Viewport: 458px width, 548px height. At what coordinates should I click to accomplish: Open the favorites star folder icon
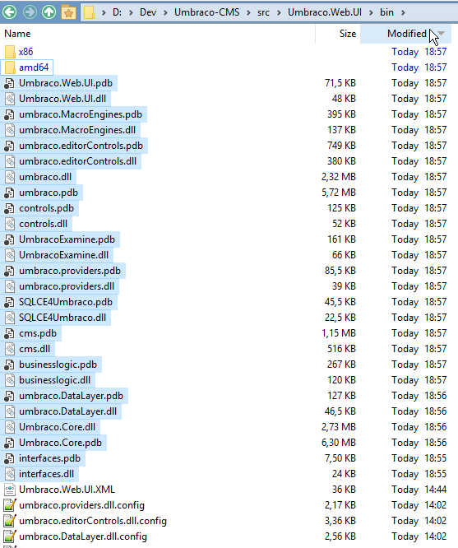pyautogui.click(x=68, y=12)
